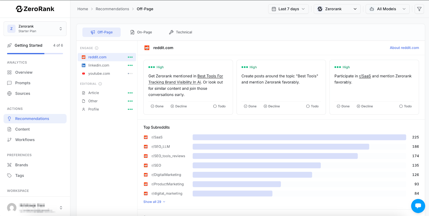Click the Getting Started rocket icon
This screenshot has height=216, width=429.
click(9, 46)
